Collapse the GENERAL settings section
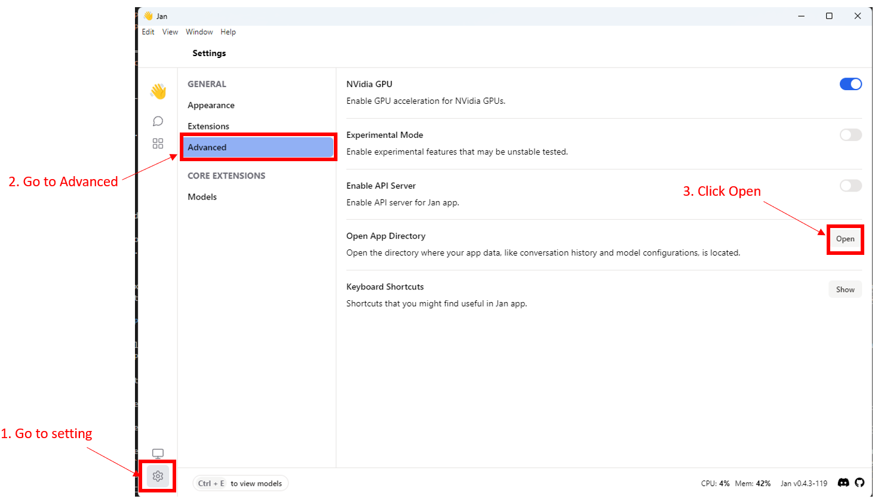This screenshot has width=878, height=502. [x=207, y=84]
